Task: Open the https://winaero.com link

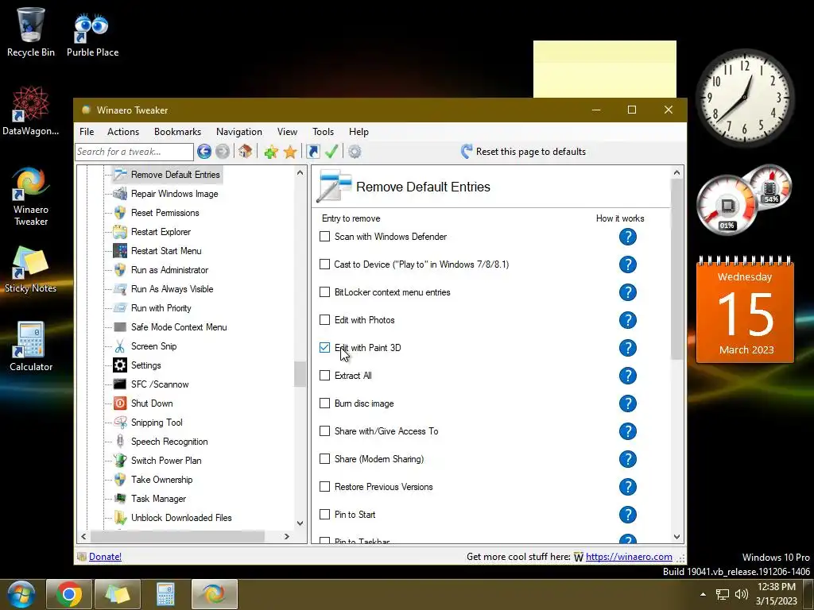Action: pyautogui.click(x=629, y=557)
